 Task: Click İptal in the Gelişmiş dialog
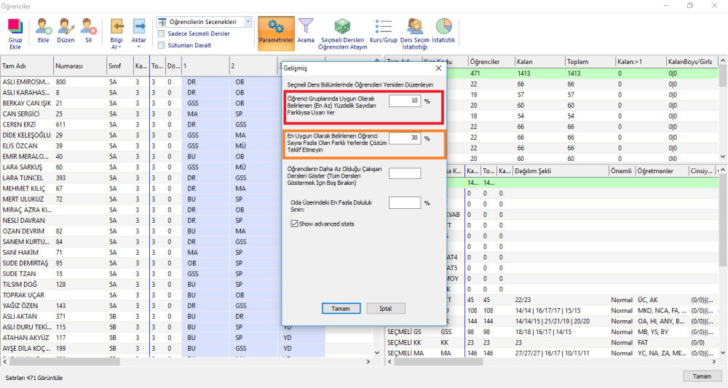(385, 309)
